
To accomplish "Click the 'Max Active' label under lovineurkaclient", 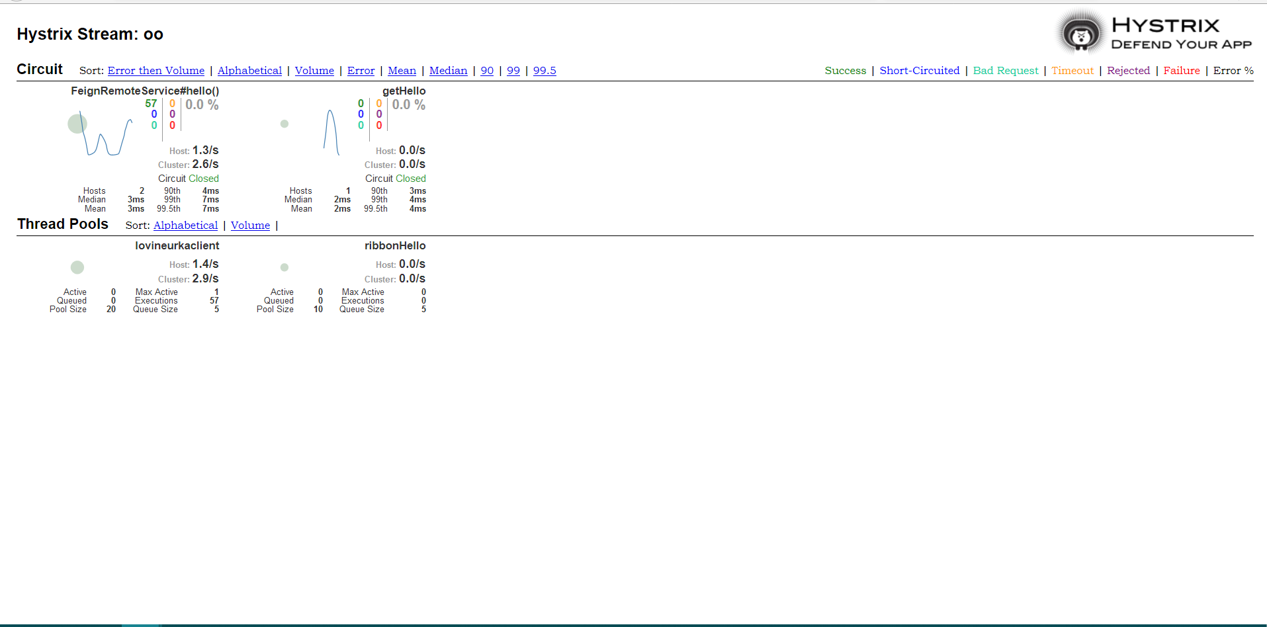I will (157, 292).
